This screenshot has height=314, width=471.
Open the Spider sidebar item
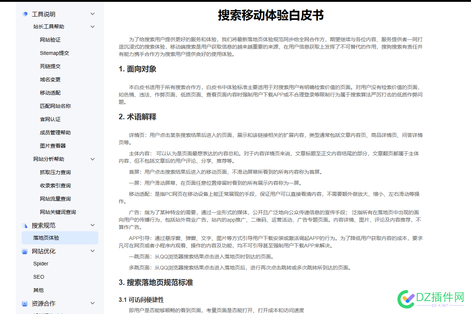click(x=41, y=264)
